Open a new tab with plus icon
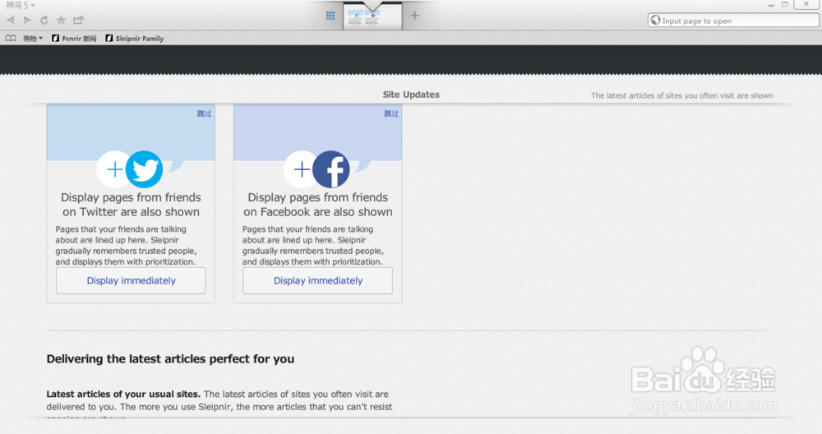 [x=415, y=16]
